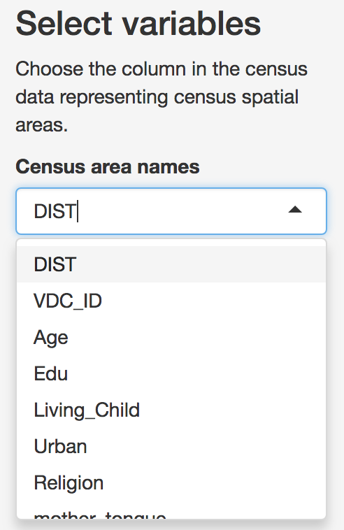Click the word column in the description
344x530 pixels.
pyautogui.click(x=153, y=69)
